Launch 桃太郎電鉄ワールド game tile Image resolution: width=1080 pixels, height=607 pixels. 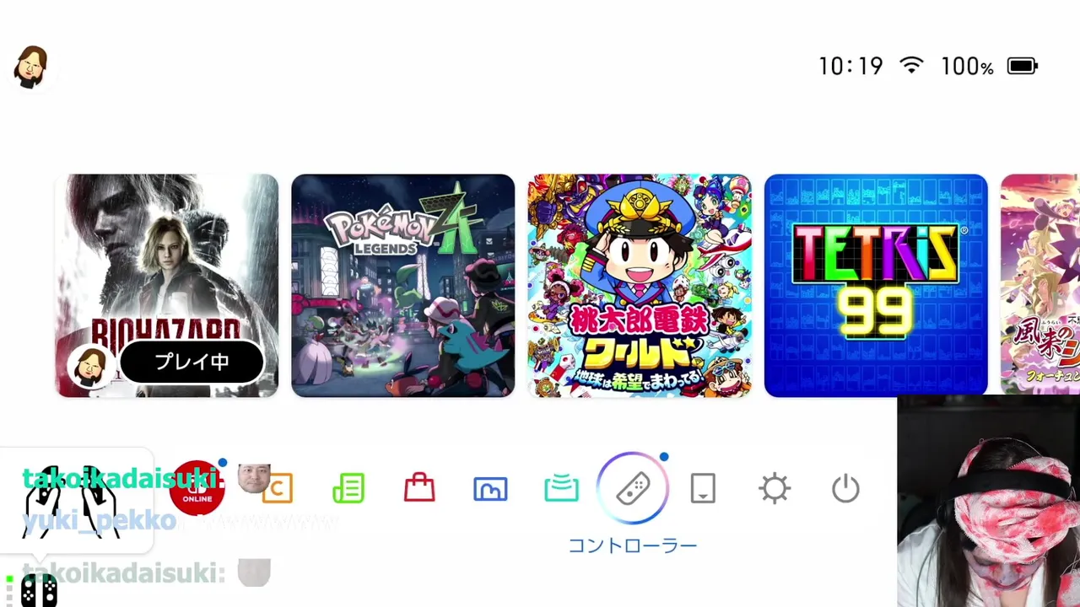640,285
